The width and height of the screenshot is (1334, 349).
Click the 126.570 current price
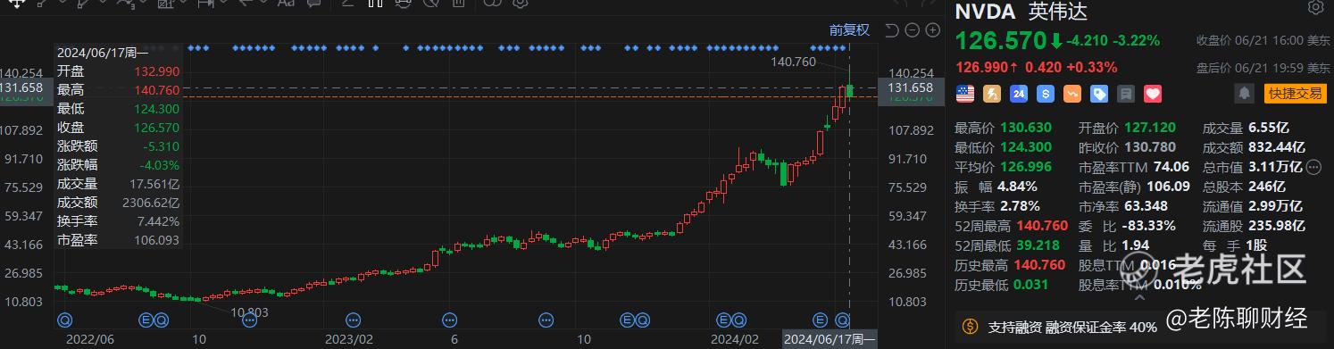pos(1000,41)
